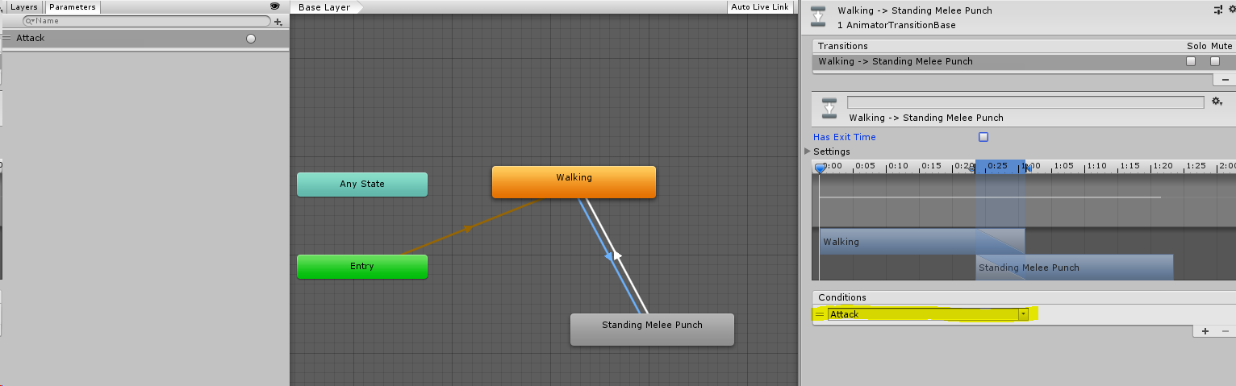Click the 1:10 mark on timeline ruler
Viewport: 1236px width, 386px height.
(x=1096, y=166)
